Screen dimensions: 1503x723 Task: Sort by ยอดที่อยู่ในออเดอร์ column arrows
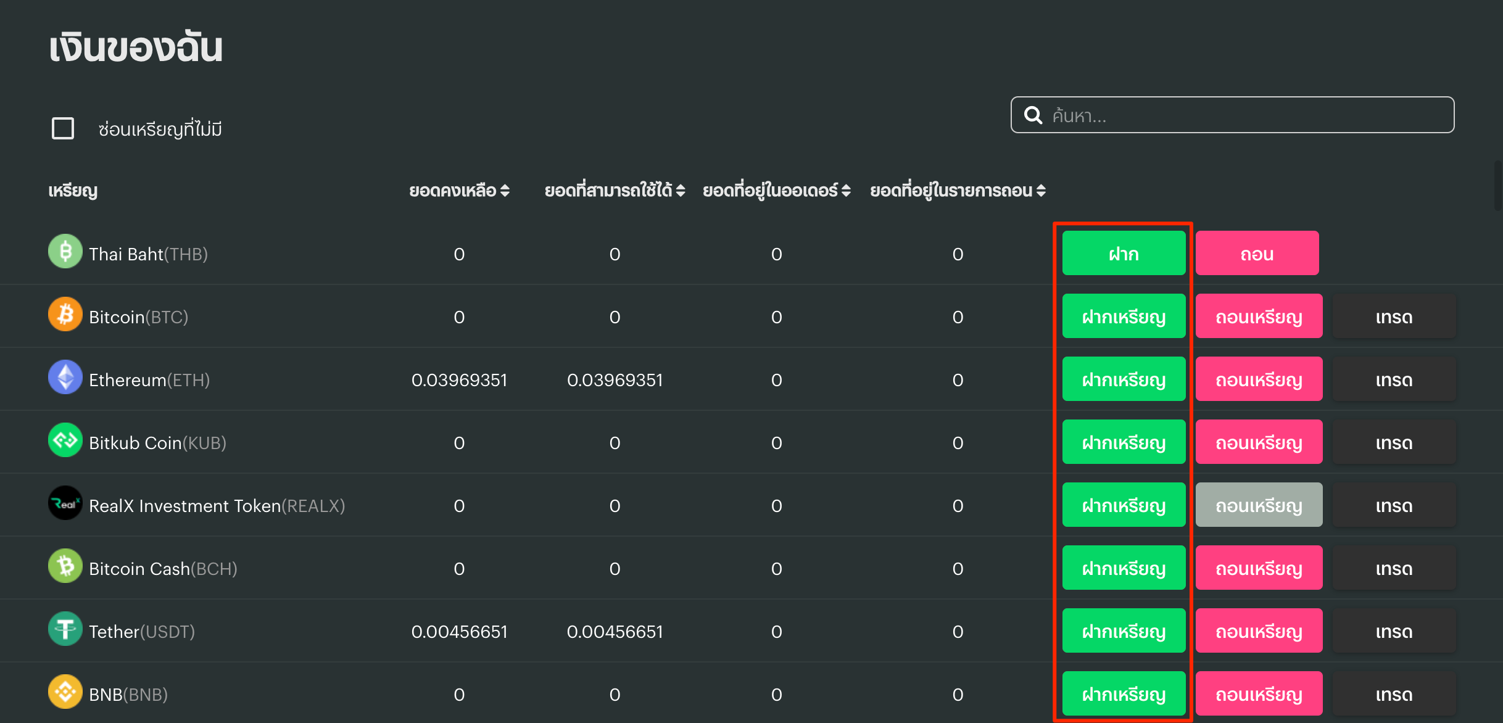pos(846,191)
